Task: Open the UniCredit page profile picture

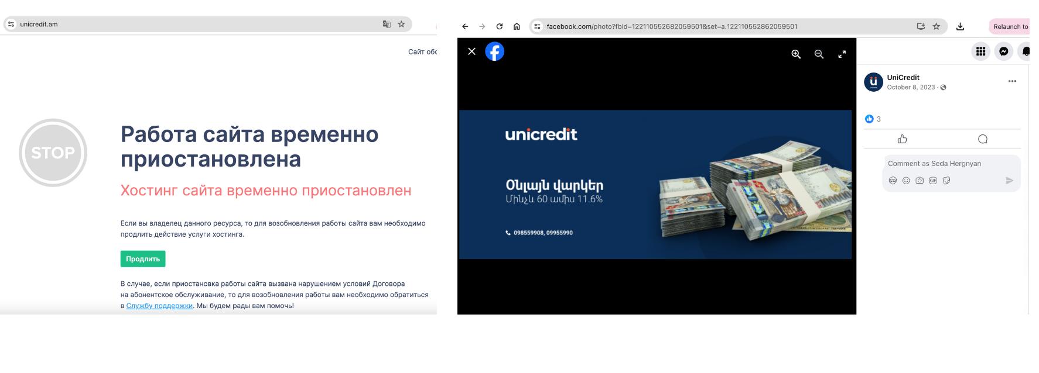Action: coord(873,82)
